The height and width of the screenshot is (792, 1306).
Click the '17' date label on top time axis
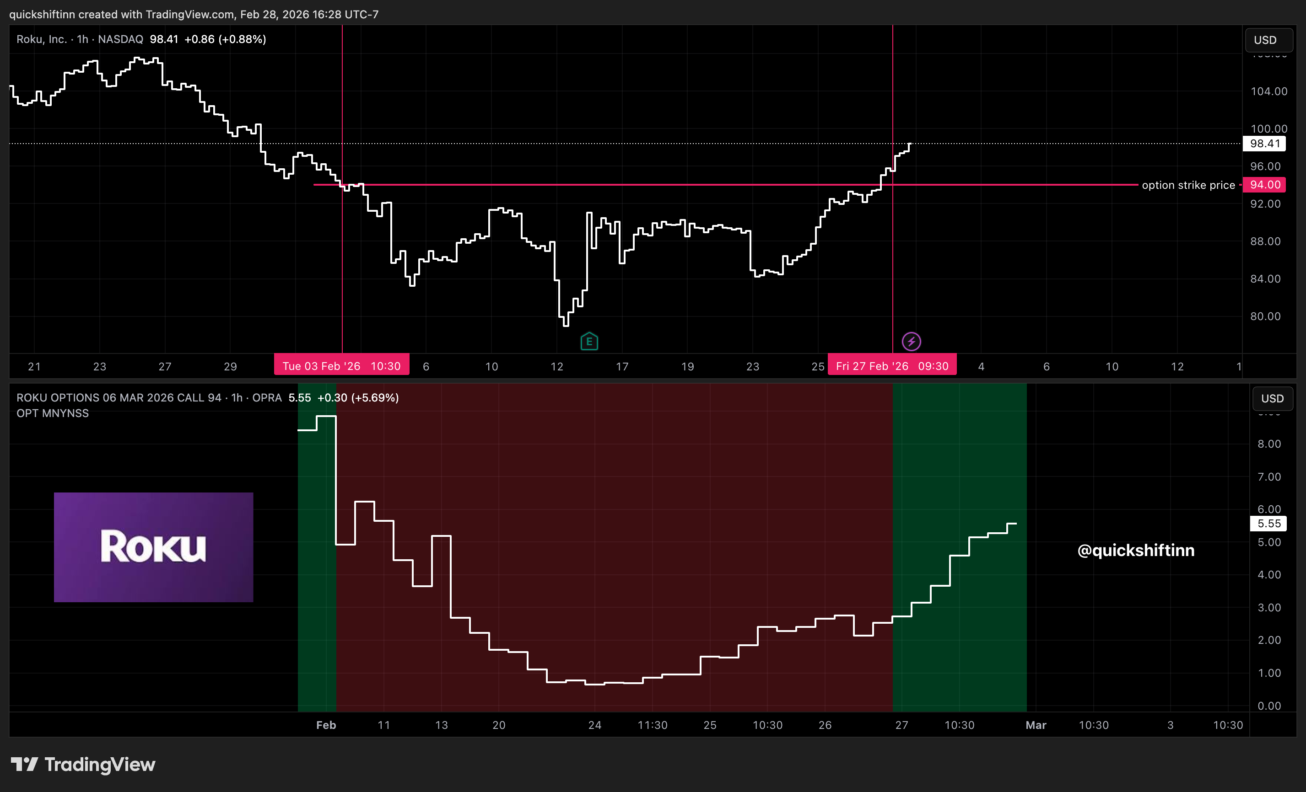pos(622,366)
